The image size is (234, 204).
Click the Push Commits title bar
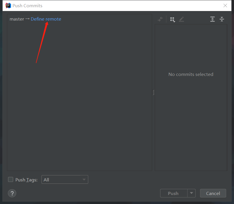click(x=116, y=6)
